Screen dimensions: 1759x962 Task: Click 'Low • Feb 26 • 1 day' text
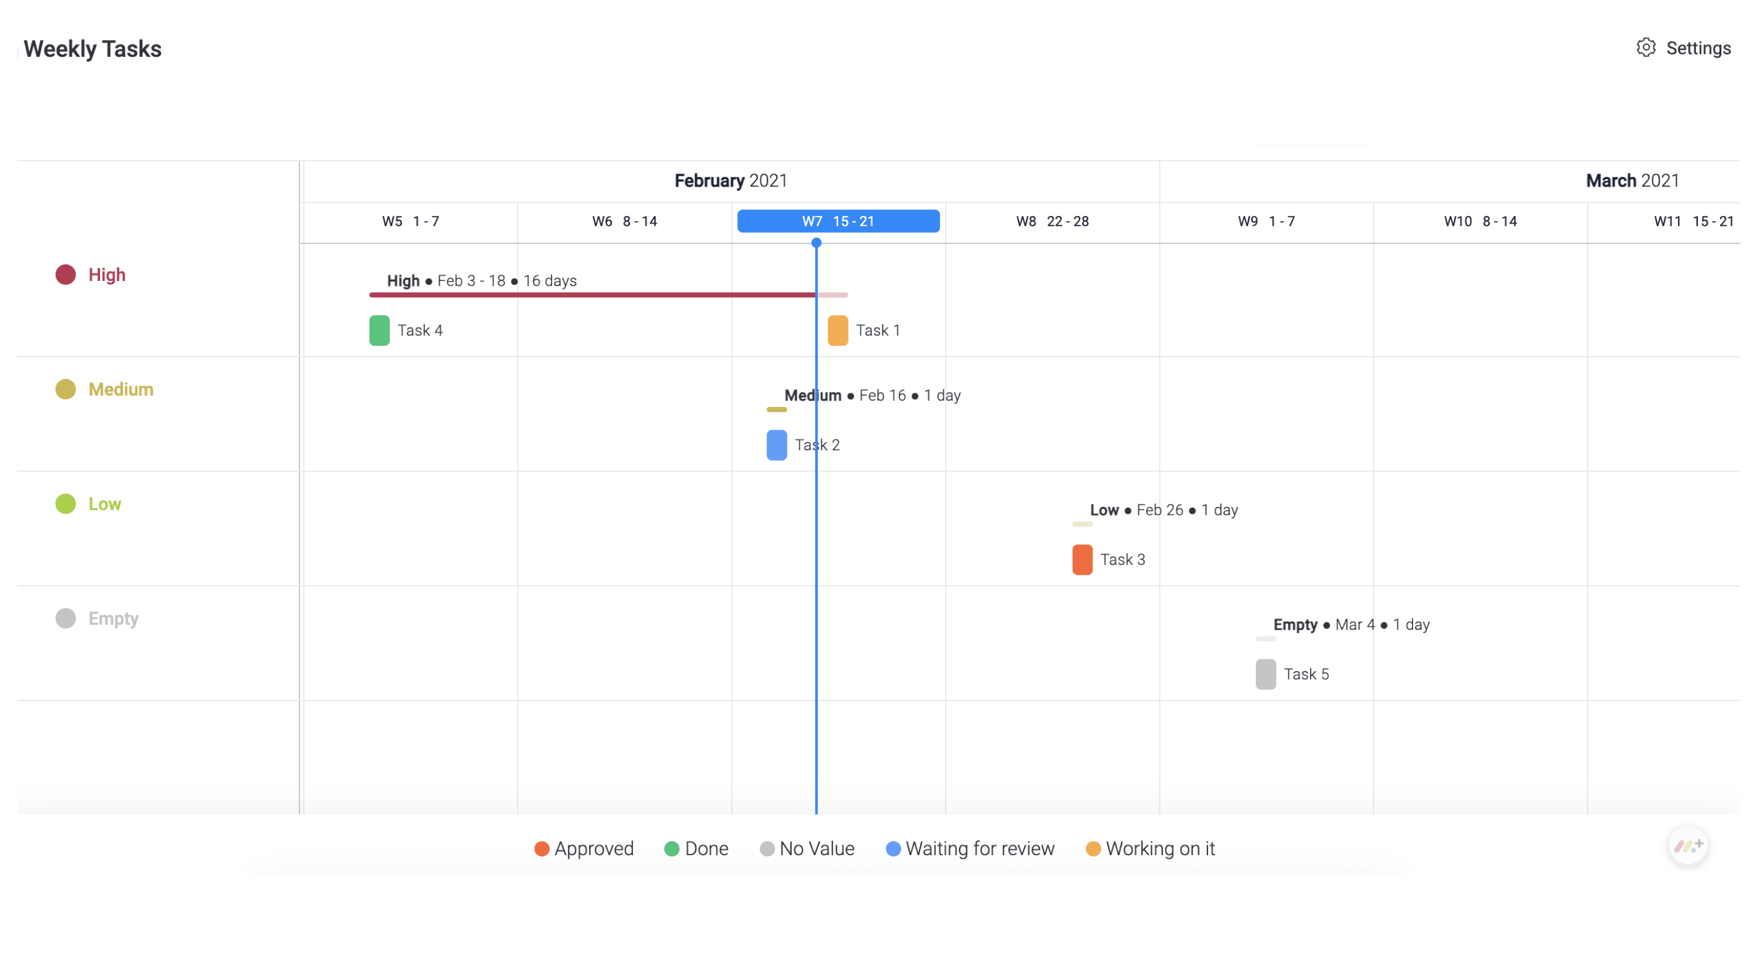pos(1164,510)
